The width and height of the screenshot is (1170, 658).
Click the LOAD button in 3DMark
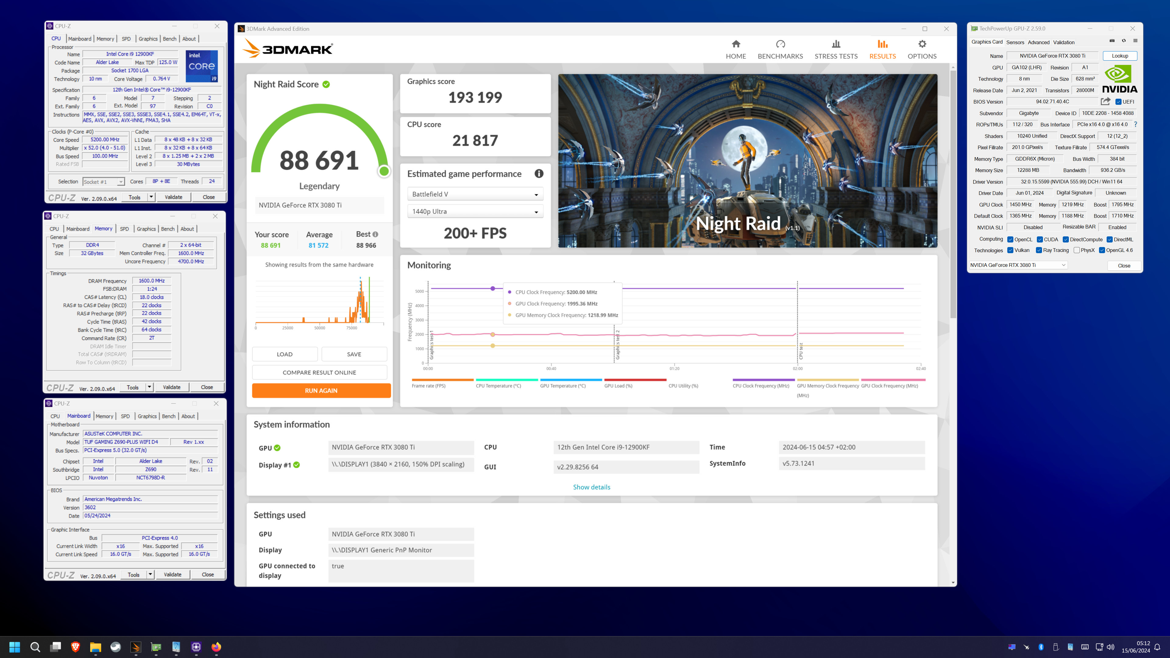pyautogui.click(x=285, y=354)
